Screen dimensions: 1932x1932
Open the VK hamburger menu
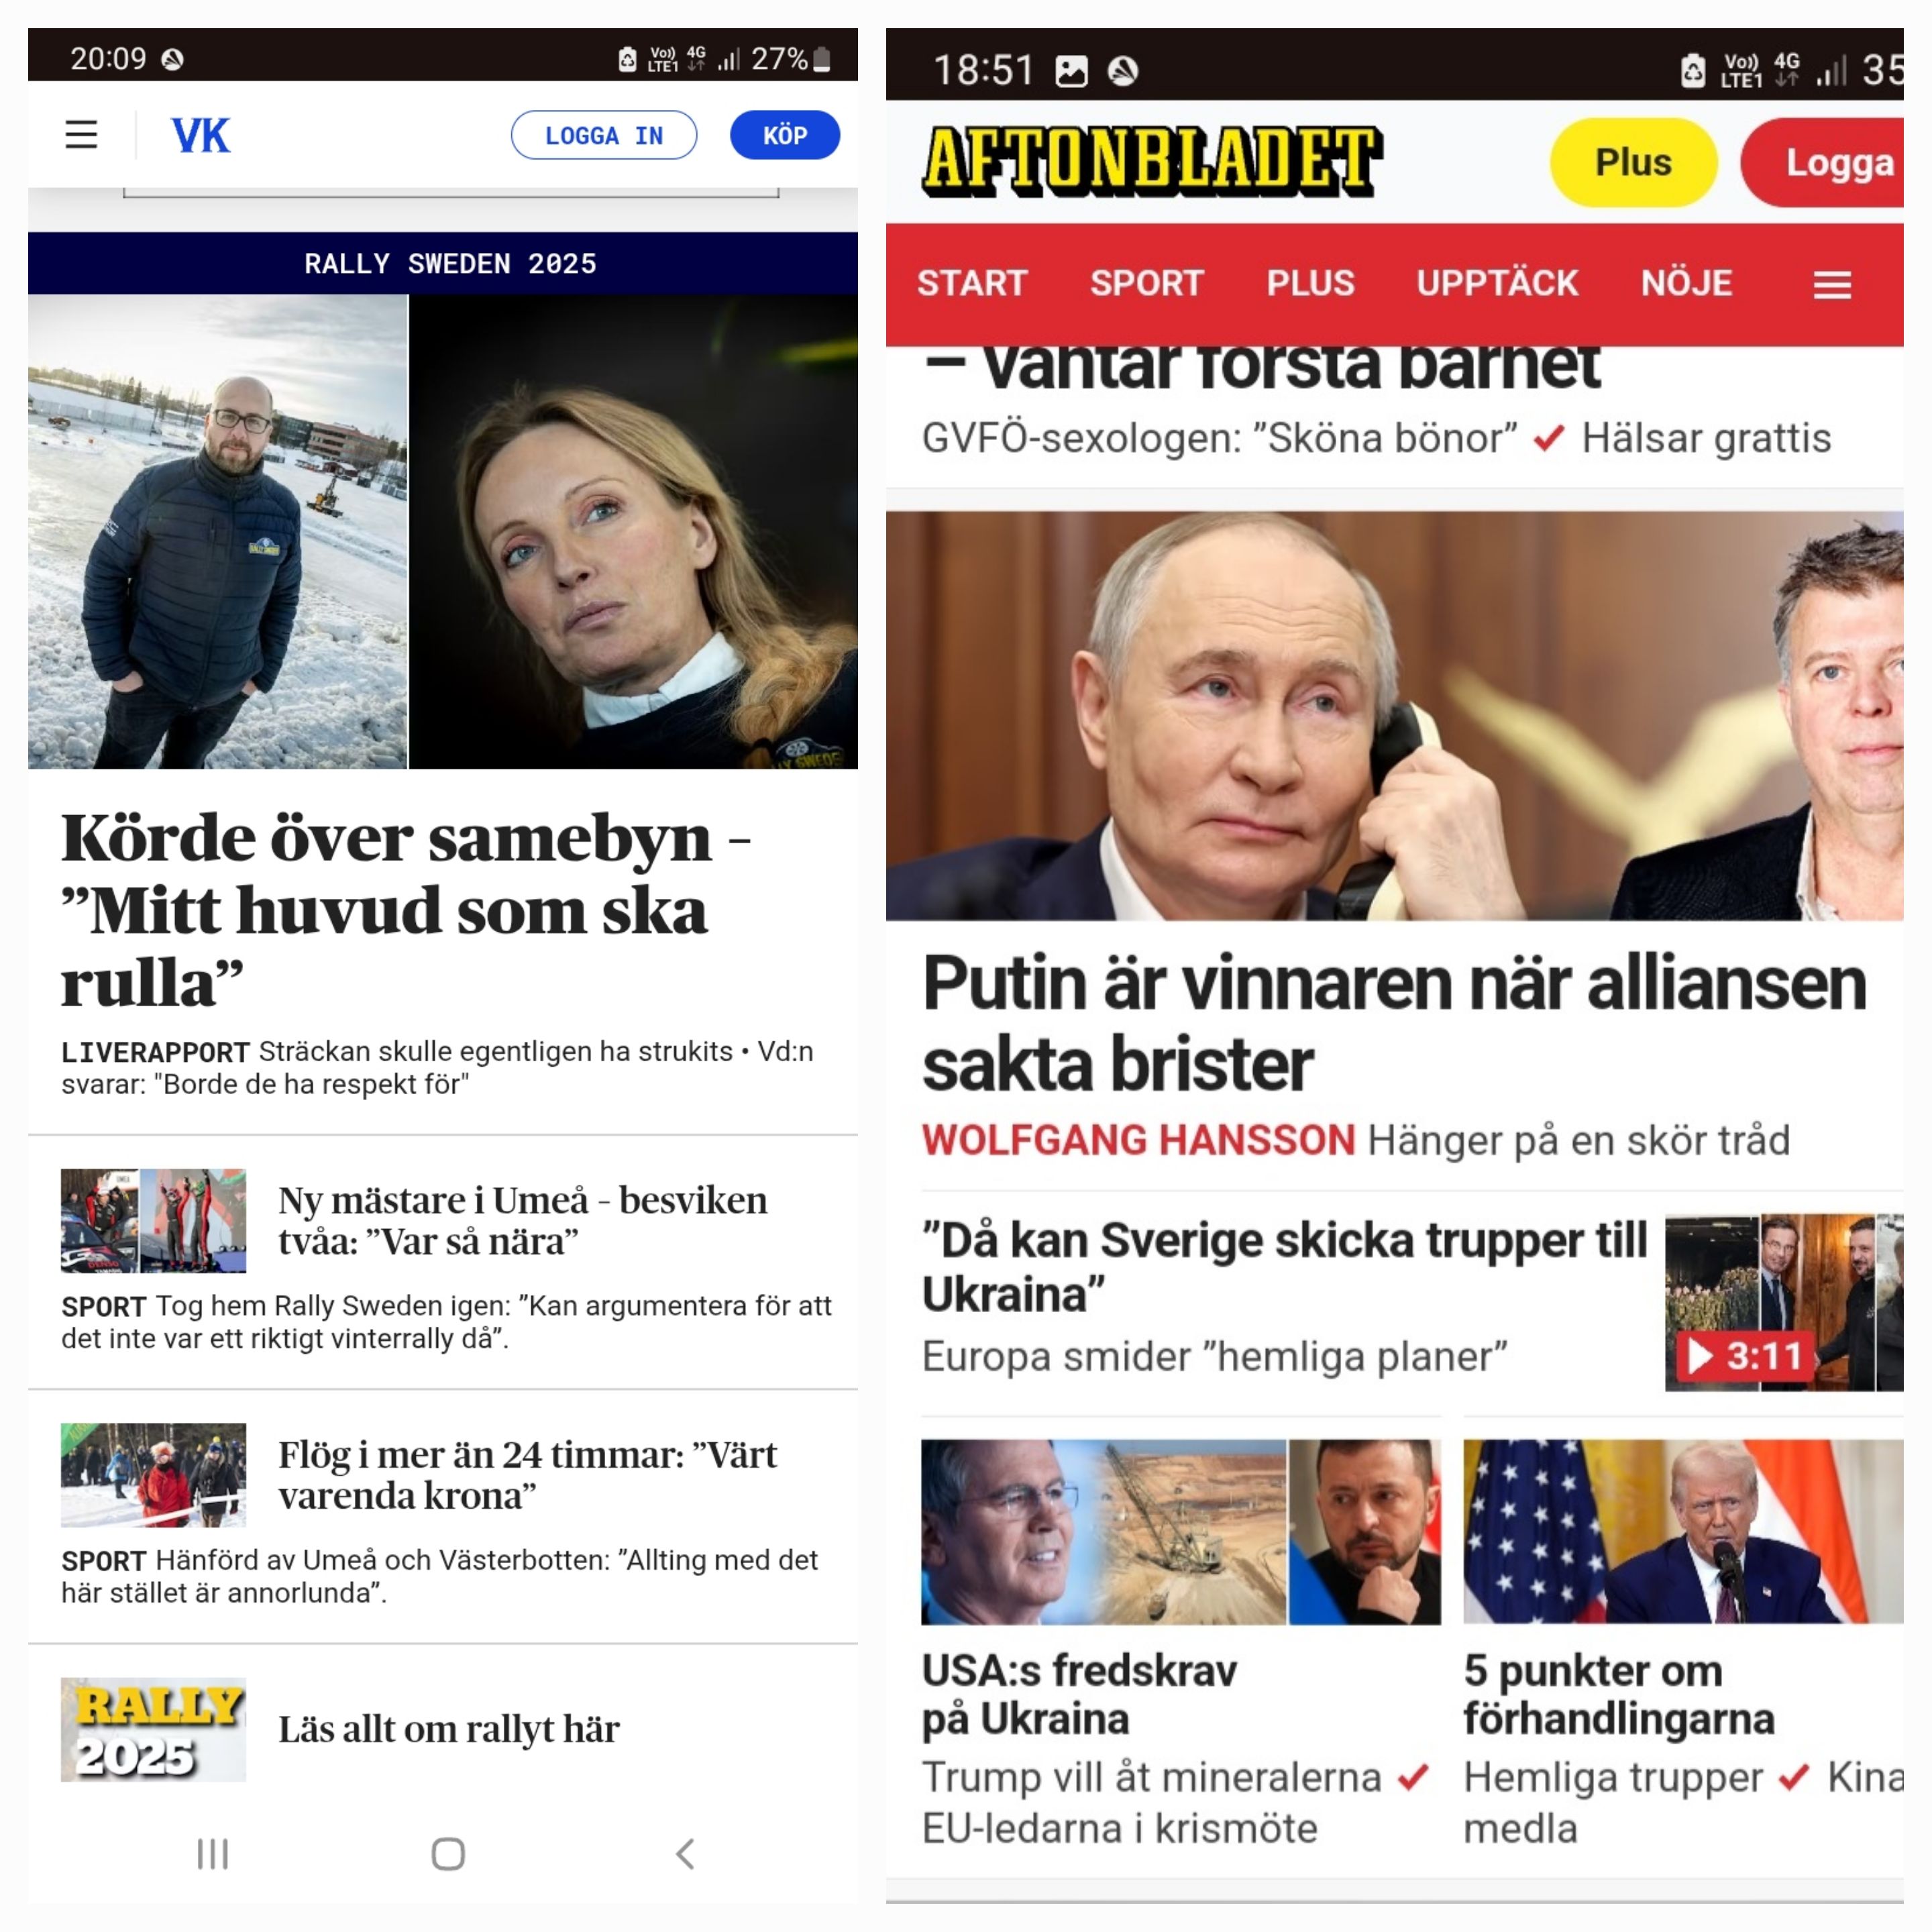81,134
